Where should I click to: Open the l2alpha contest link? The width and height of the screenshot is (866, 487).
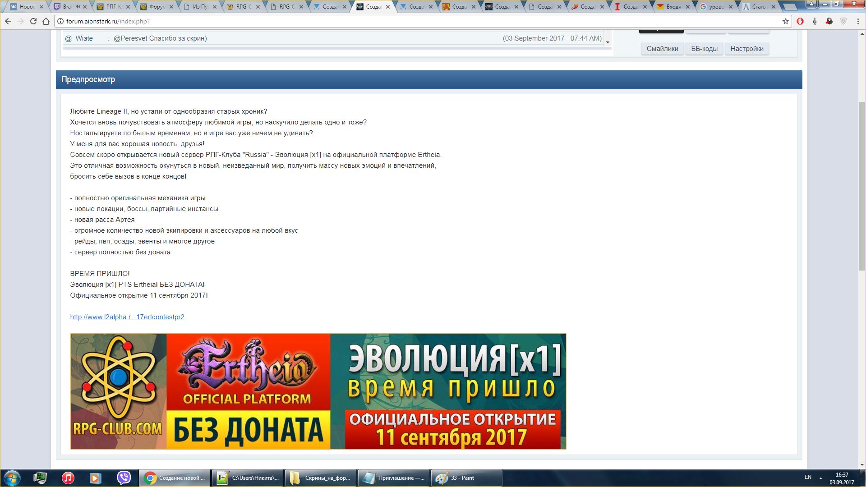pyautogui.click(x=127, y=317)
